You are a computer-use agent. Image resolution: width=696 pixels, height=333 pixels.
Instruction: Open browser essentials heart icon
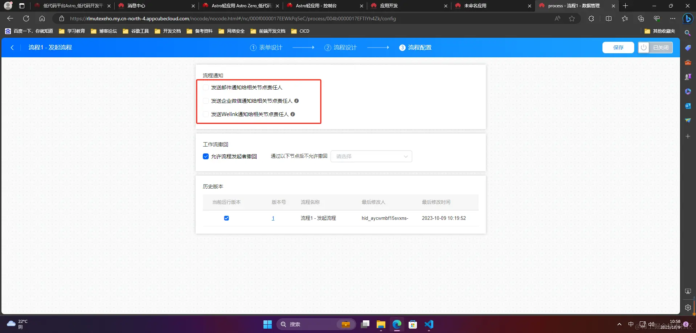click(657, 18)
